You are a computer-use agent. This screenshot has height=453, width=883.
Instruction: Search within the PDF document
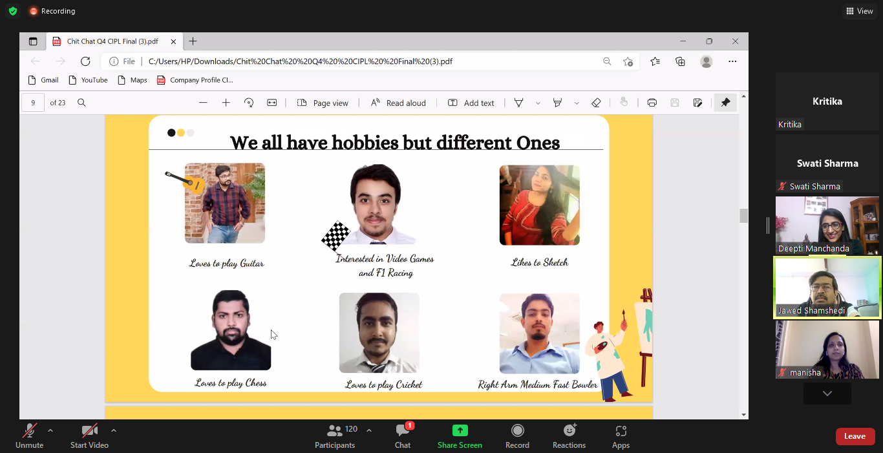81,103
